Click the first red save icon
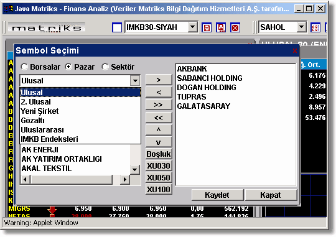This screenshot has width=336, height=237. point(207,27)
